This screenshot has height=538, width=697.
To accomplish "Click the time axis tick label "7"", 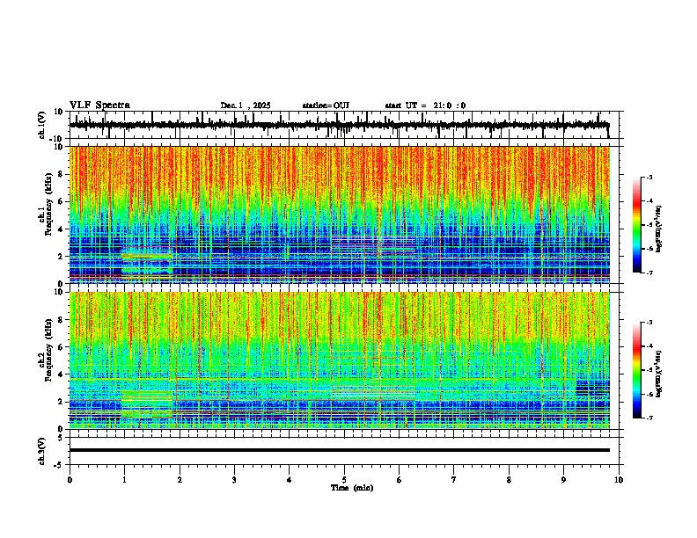I will (x=454, y=480).
